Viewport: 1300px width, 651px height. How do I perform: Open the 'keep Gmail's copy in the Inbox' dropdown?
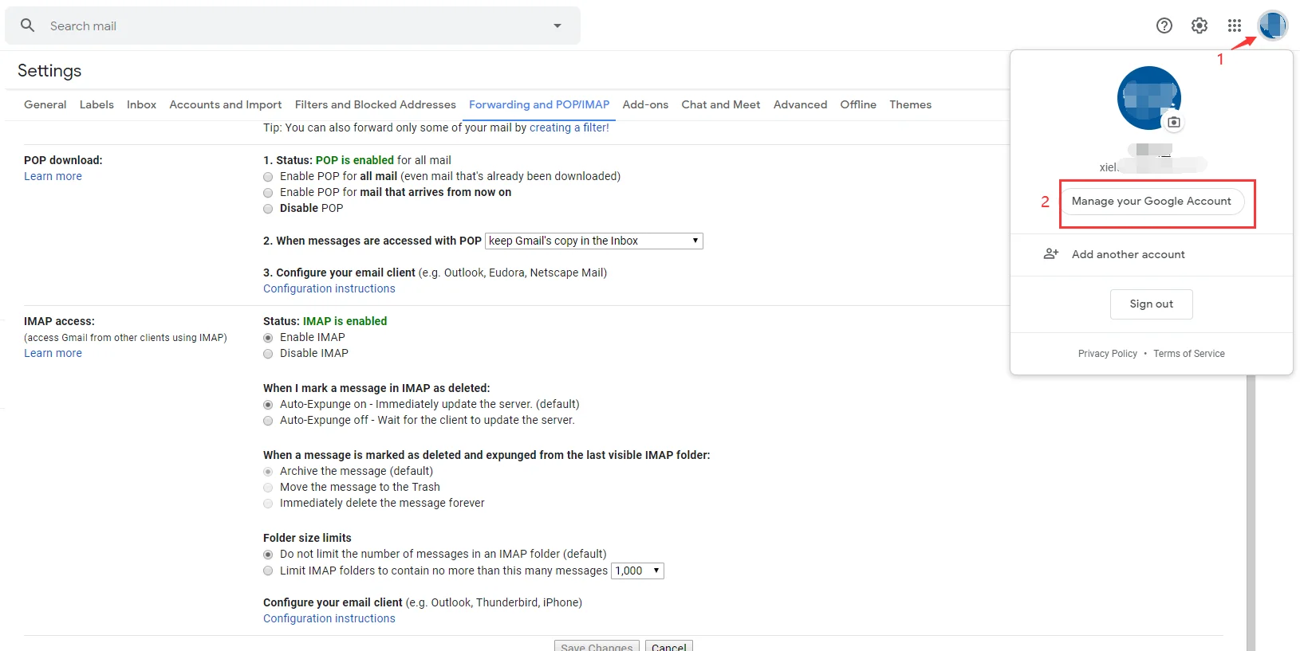pyautogui.click(x=593, y=241)
